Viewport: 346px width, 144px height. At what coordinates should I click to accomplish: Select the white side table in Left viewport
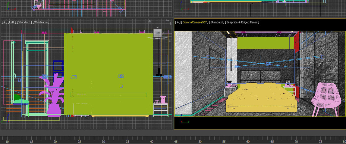(160, 110)
